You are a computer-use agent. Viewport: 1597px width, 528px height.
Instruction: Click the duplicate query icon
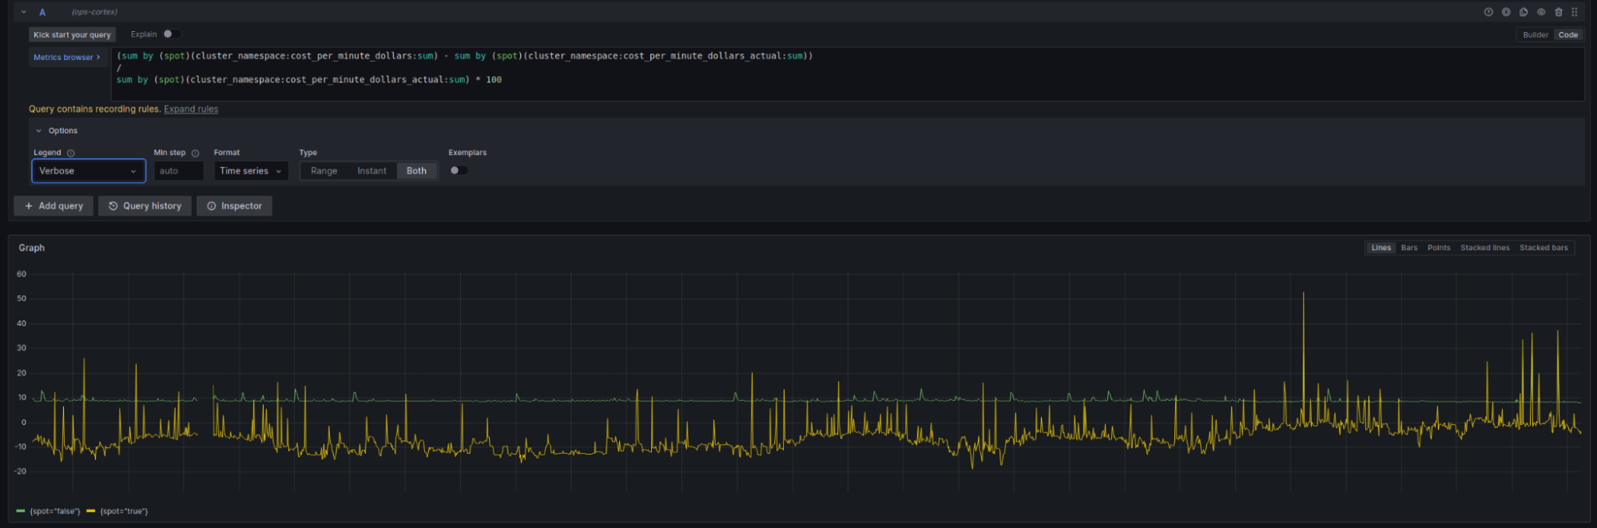(1524, 12)
